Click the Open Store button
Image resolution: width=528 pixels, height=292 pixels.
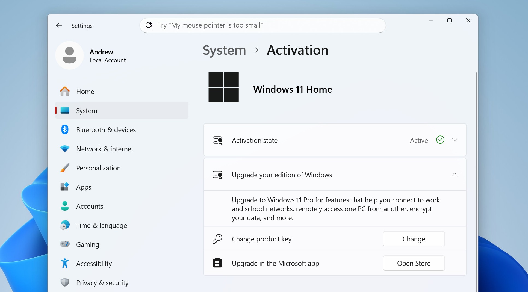coord(414,263)
